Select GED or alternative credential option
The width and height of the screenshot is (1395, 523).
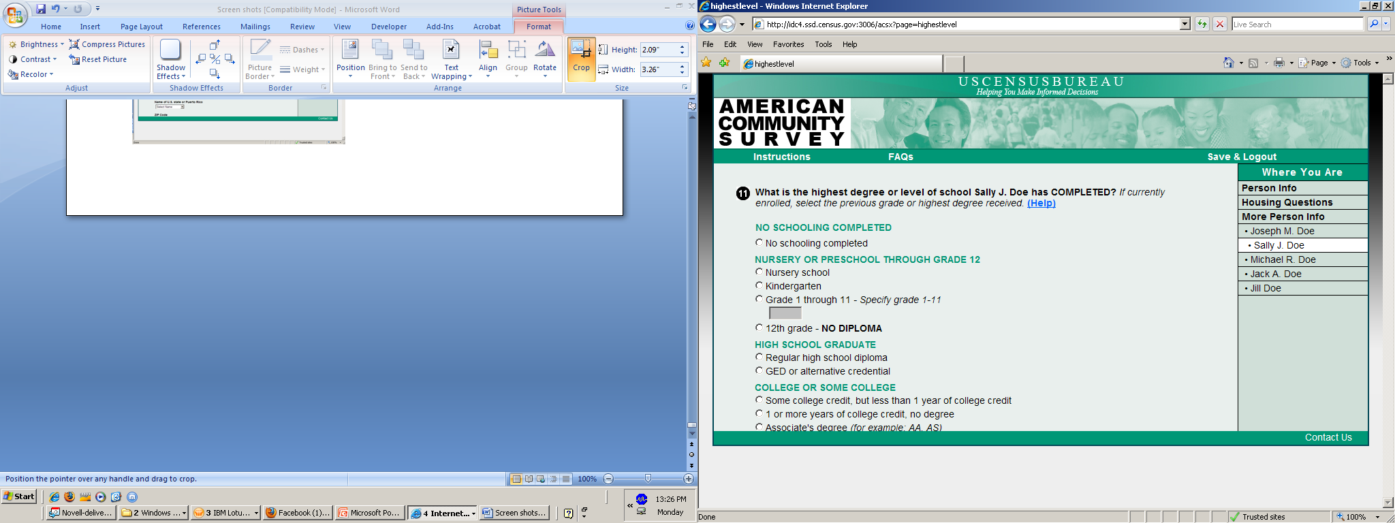click(759, 370)
